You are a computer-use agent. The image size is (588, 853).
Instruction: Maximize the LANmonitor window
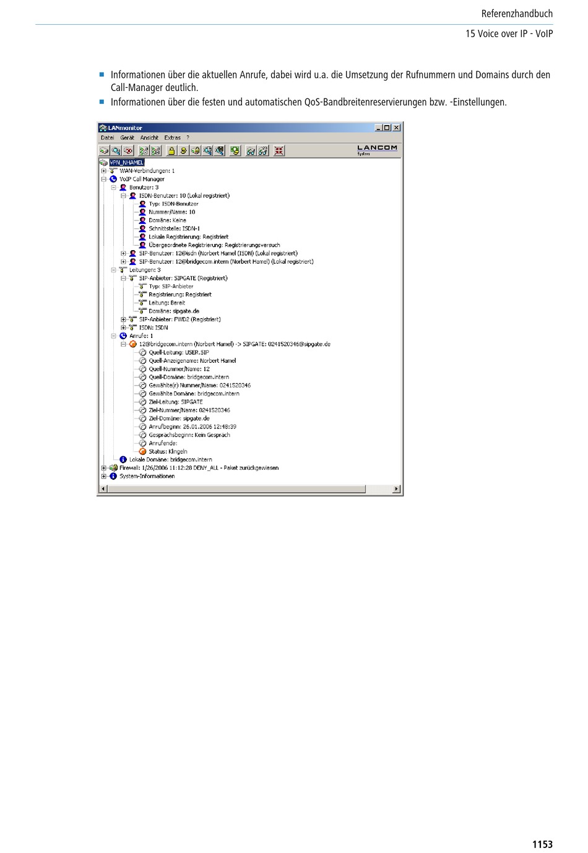pos(387,128)
